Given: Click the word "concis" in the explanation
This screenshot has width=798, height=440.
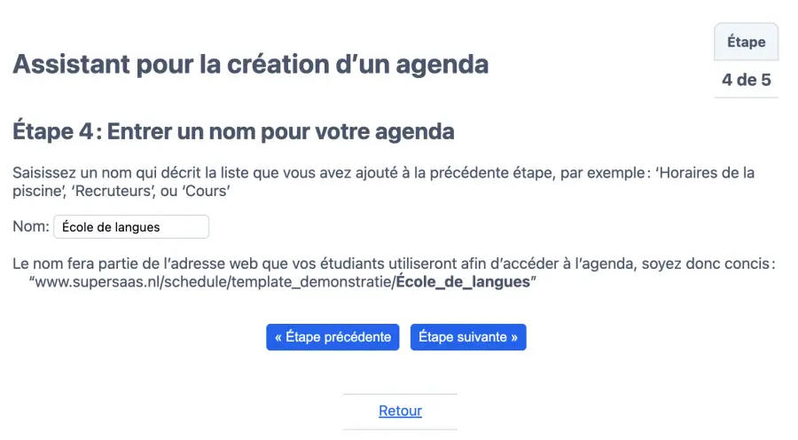Looking at the screenshot, I should [746, 263].
